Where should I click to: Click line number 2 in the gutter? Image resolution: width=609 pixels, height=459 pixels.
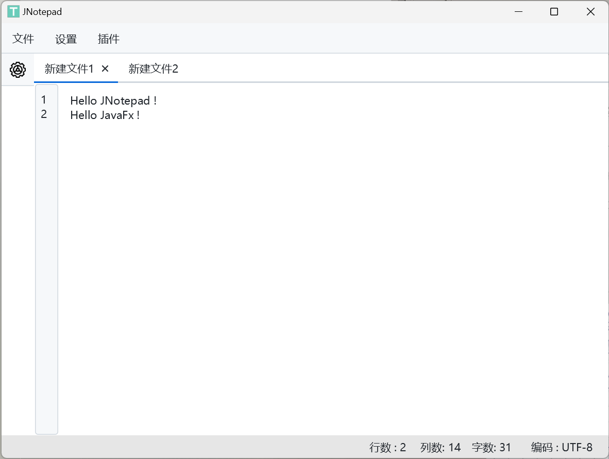[44, 114]
